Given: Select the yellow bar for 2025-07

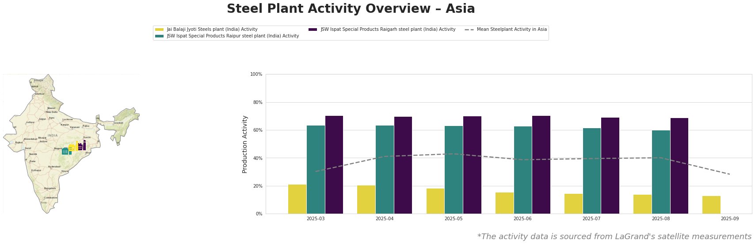Looking at the screenshot, I should 573,203.
